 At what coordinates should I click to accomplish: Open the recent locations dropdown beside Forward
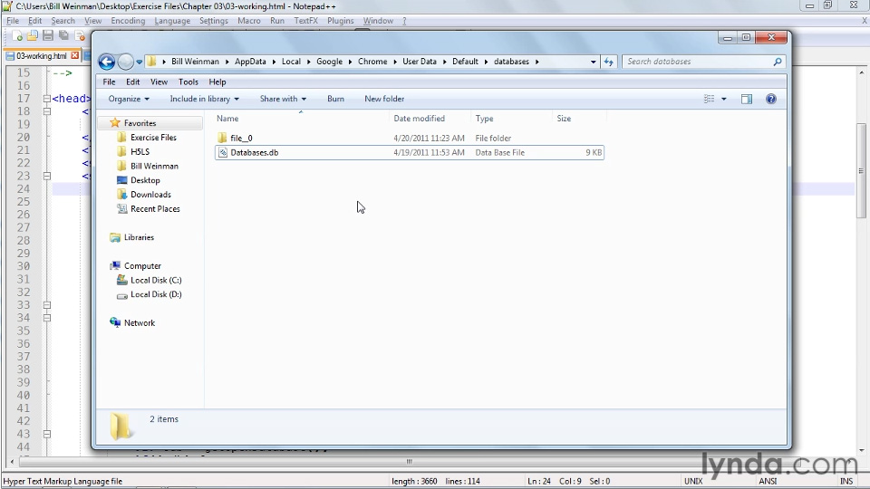click(140, 62)
